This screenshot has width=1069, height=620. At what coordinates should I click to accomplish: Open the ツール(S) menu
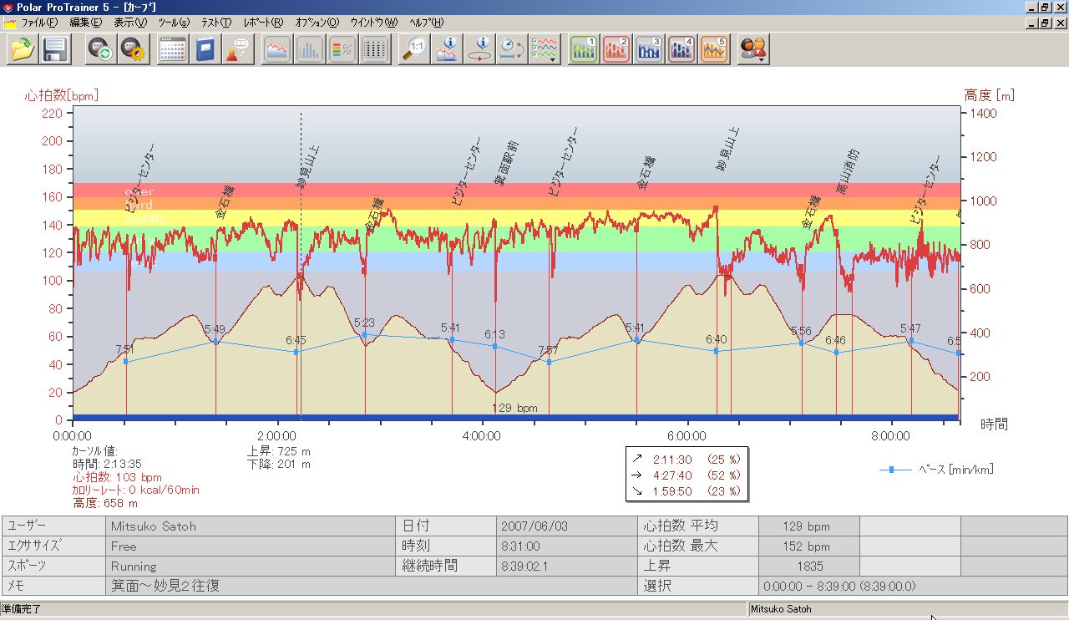[173, 23]
